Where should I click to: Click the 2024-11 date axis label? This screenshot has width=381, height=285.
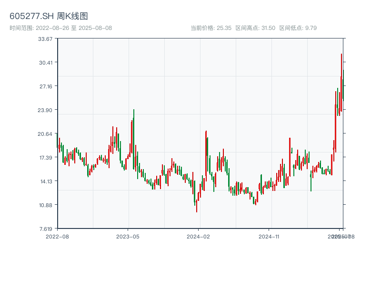[x=269, y=236]
